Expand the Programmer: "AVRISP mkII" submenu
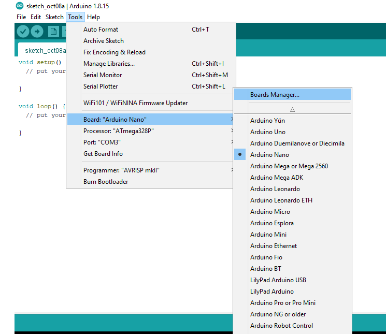Viewport: 386px width, 334px height. (x=150, y=170)
